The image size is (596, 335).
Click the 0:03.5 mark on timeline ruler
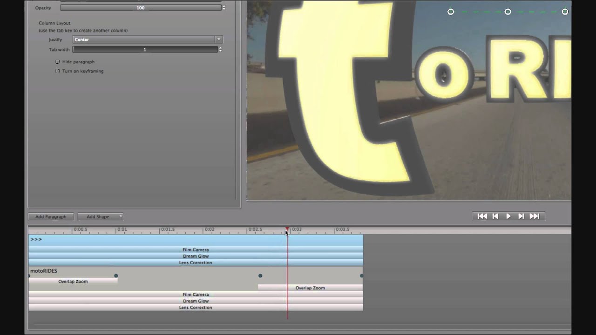(x=342, y=229)
